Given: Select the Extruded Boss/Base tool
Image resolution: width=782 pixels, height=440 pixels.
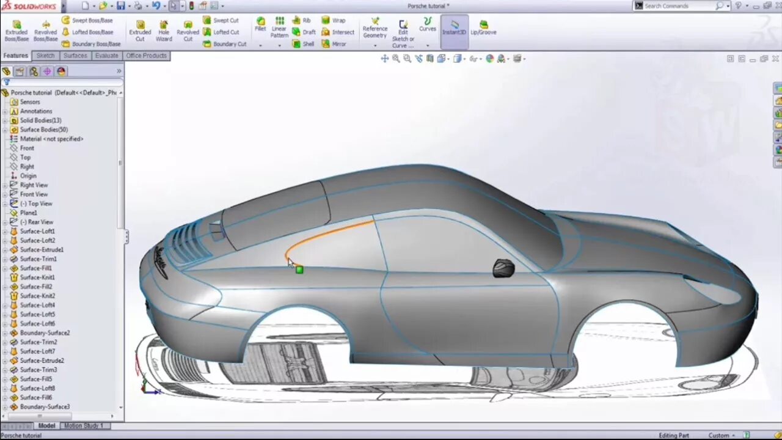Looking at the screenshot, I should (x=16, y=31).
